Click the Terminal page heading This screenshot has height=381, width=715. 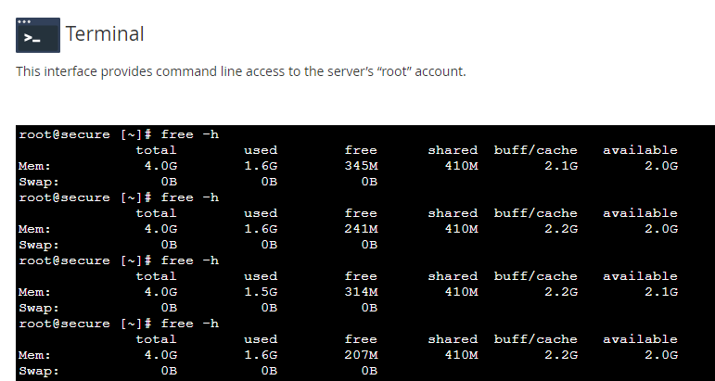[x=105, y=34]
